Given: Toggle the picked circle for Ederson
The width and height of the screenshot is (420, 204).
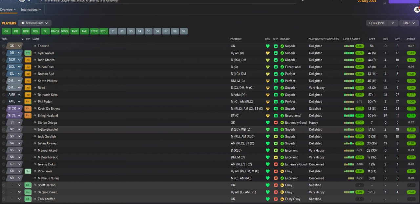Looking at the screenshot, I should click(x=4, y=46).
